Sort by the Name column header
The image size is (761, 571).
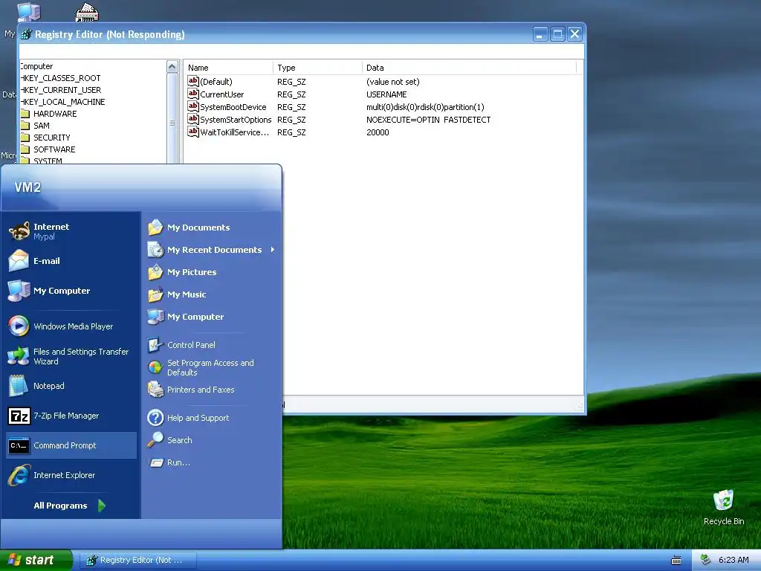228,68
